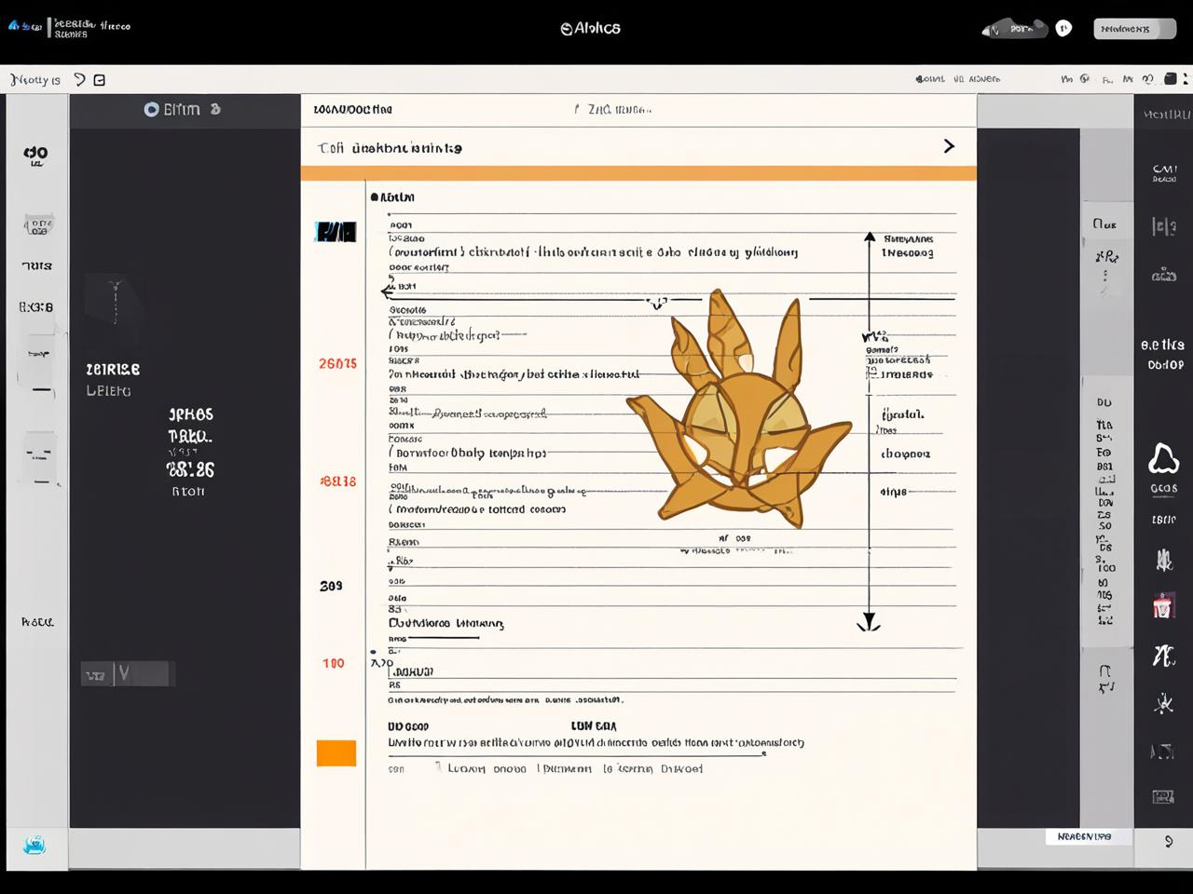1193x894 pixels.
Task: Click the 'Rocc' label near the left sidebar bottom
Action: pyautogui.click(x=37, y=622)
